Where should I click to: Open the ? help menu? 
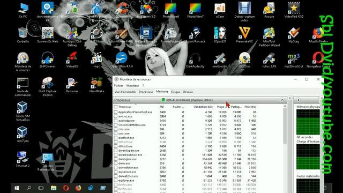coord(143,86)
